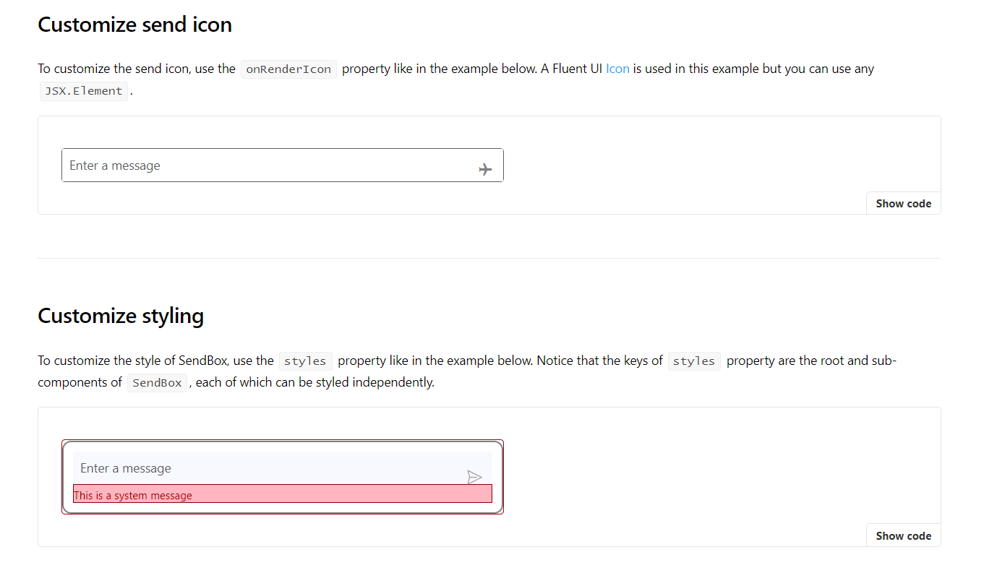The height and width of the screenshot is (586, 989).
Task: Click the styles property code snippet
Action: (305, 361)
